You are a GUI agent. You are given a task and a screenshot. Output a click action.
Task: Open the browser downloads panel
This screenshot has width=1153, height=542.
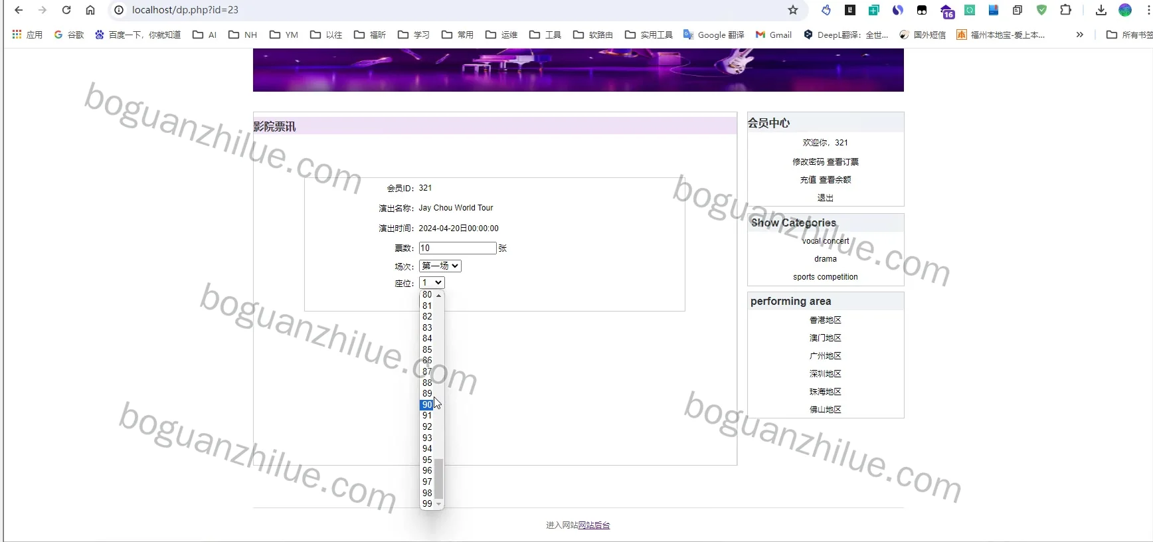pos(1101,10)
